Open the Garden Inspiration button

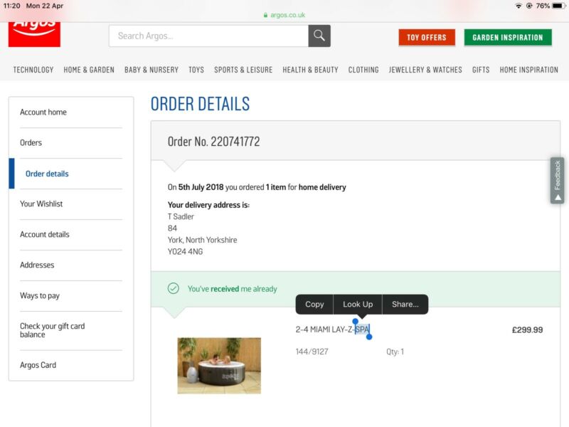coord(508,38)
